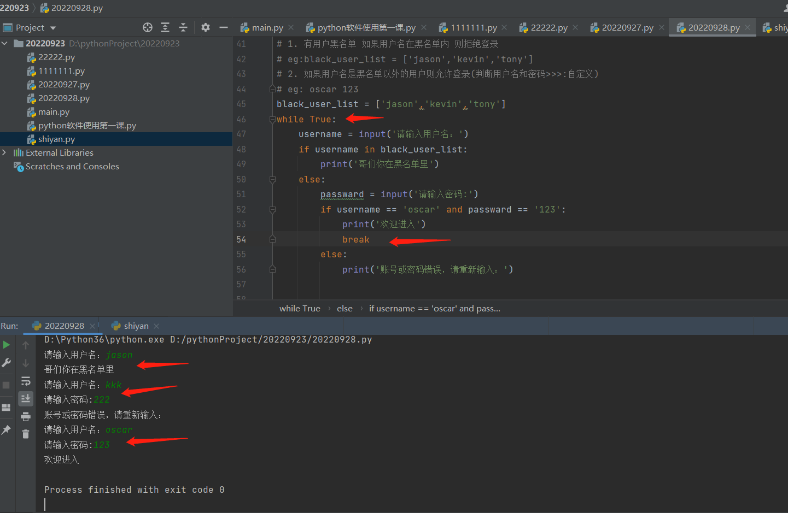Click 'while True' in editor breadcrumbs
Viewport: 788px width, 513px height.
pos(300,309)
